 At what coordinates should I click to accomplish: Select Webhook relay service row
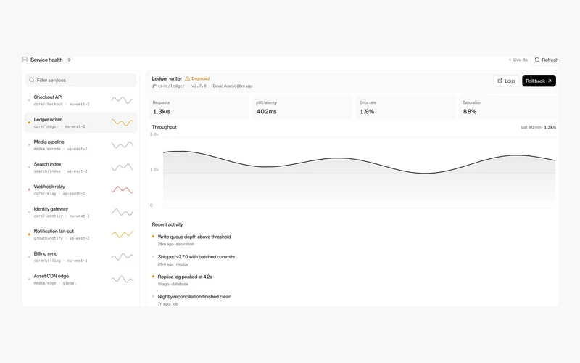pyautogui.click(x=81, y=189)
